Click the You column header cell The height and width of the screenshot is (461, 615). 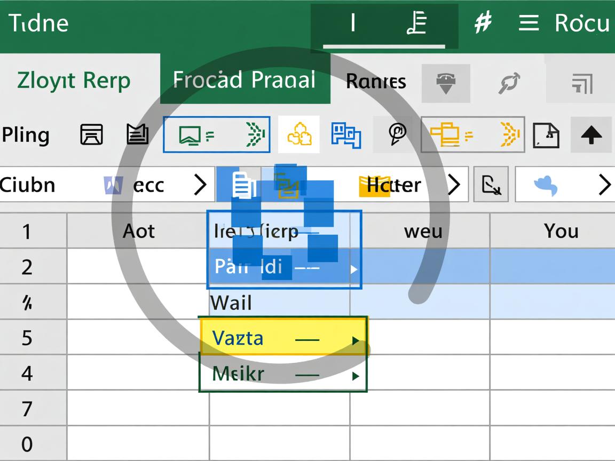pyautogui.click(x=561, y=231)
